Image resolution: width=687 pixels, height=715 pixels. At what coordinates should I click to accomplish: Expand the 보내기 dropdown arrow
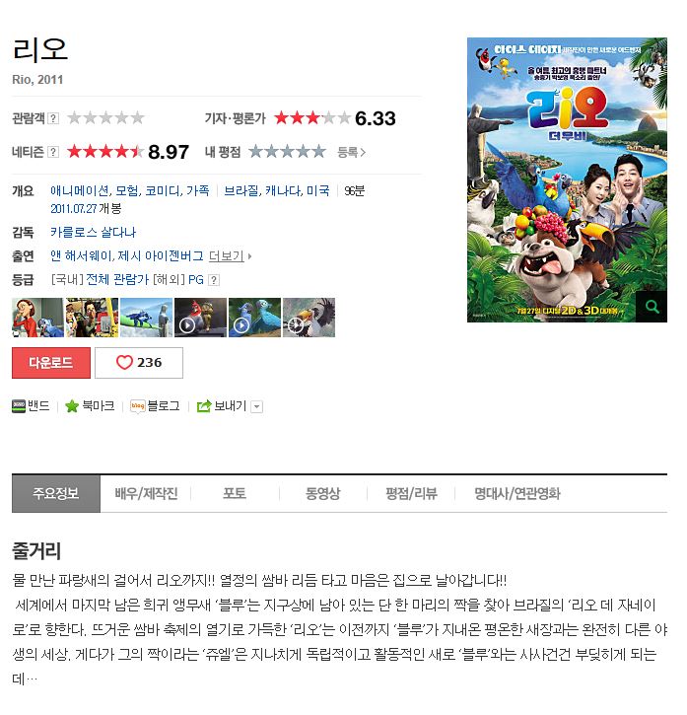pyautogui.click(x=257, y=406)
